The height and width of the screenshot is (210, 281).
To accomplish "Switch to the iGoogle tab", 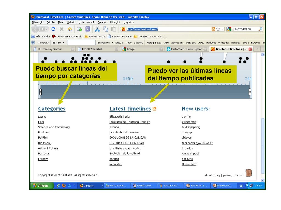I will [142, 49].
